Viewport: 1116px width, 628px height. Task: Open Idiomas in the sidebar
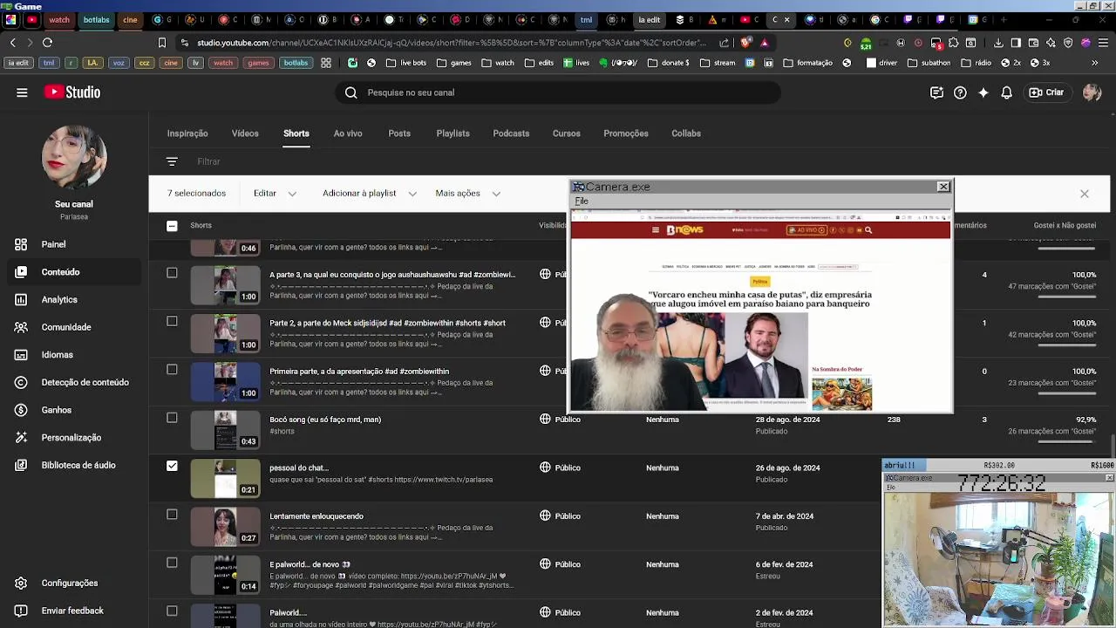74,355
